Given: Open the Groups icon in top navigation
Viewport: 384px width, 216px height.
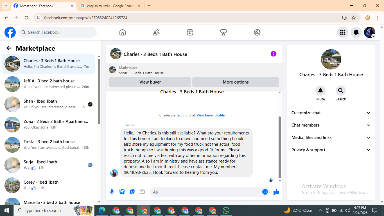Looking at the screenshot, I should pos(257,32).
